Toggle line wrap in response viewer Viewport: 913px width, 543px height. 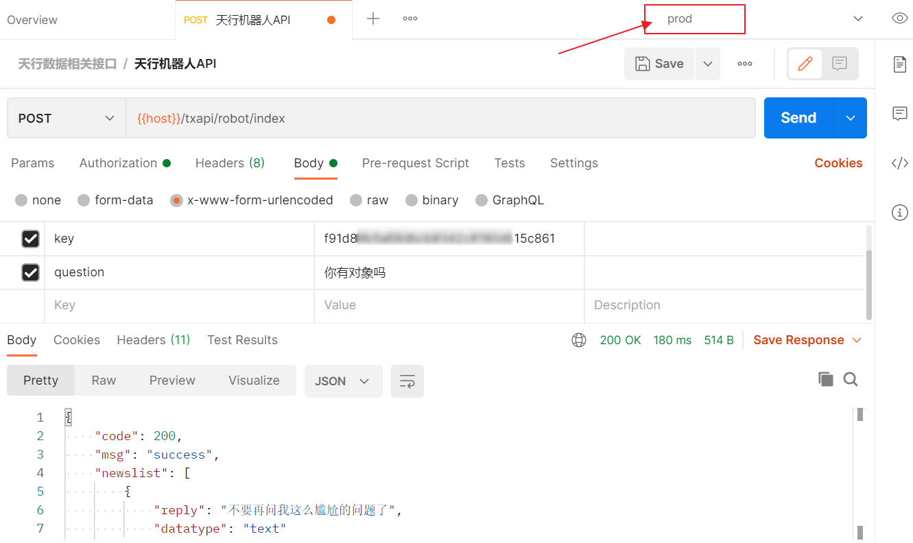click(x=407, y=381)
